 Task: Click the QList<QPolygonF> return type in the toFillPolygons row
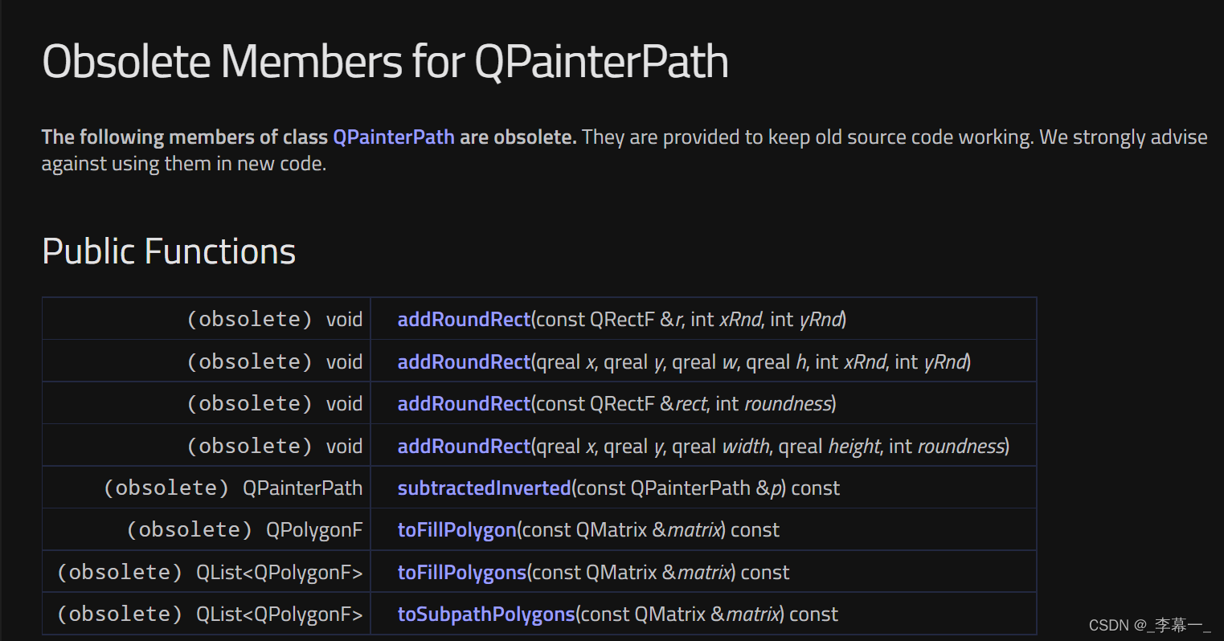279,573
